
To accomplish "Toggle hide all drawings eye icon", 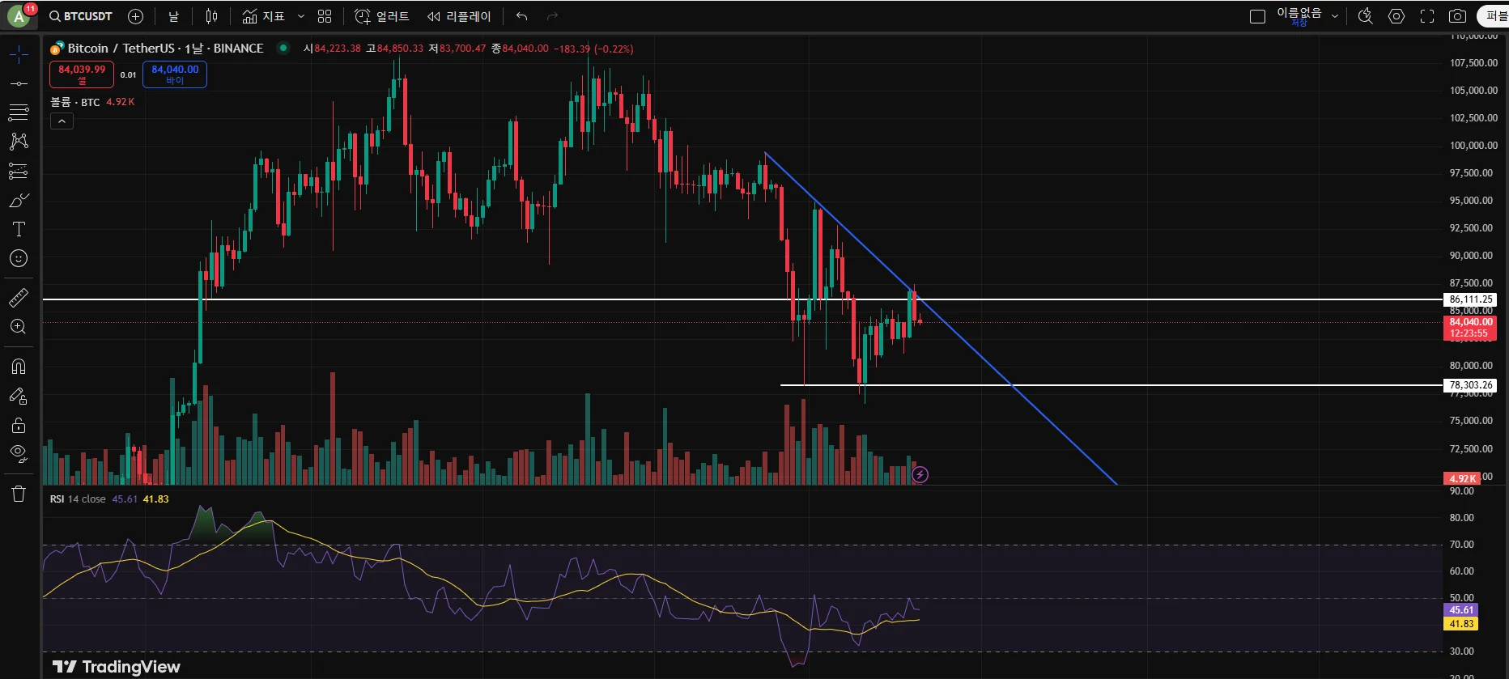I will coord(19,453).
